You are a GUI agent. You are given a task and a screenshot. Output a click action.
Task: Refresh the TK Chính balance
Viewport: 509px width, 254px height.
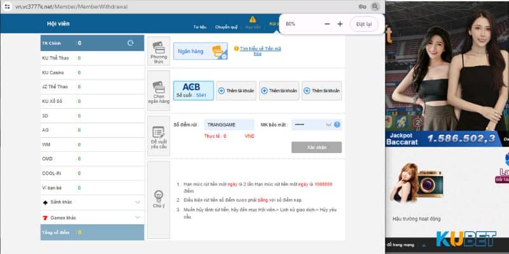(130, 43)
